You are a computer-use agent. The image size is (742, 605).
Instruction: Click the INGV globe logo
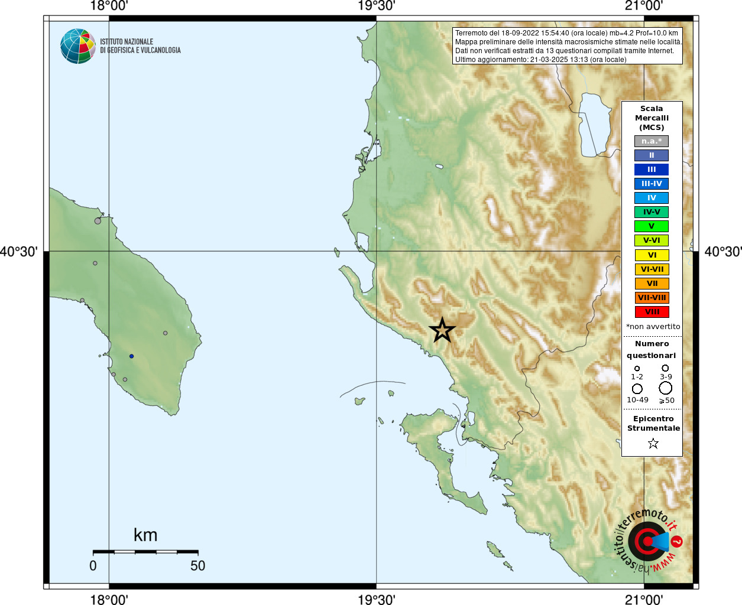click(78, 46)
